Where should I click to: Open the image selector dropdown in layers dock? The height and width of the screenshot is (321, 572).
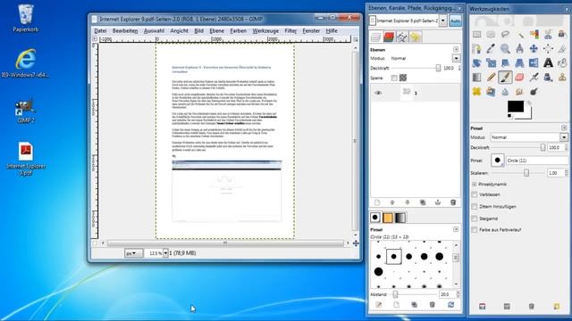(443, 21)
